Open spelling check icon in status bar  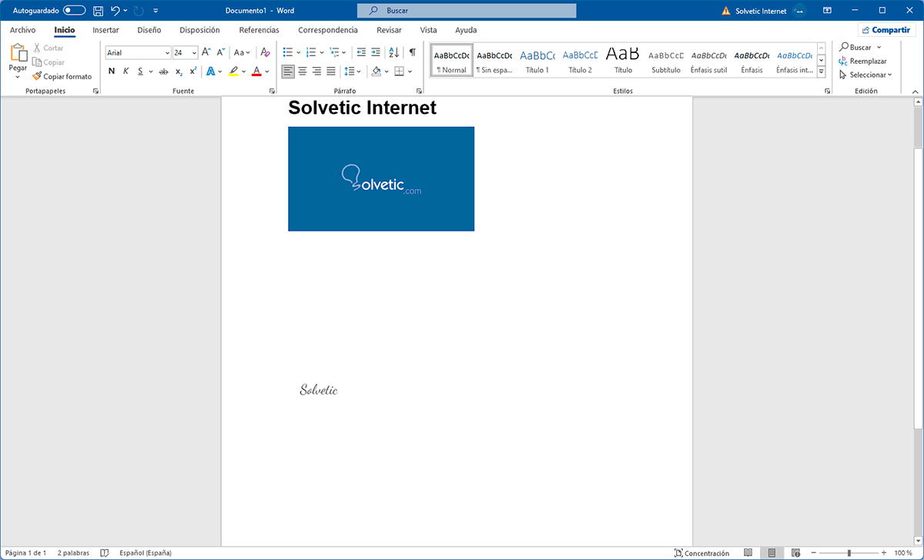(x=105, y=553)
